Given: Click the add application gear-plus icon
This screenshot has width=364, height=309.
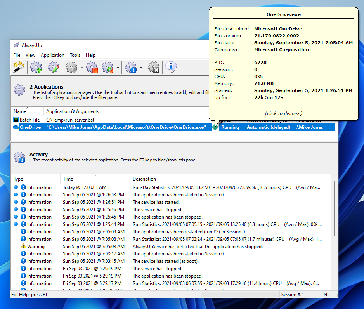Looking at the screenshot, I should coord(36,67).
